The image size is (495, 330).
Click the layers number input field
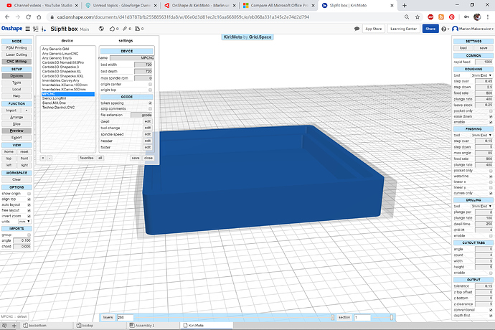tap(126, 317)
